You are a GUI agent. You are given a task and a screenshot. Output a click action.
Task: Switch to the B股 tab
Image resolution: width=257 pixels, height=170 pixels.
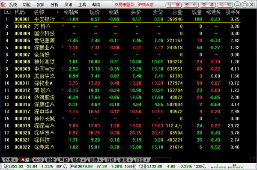tap(63, 160)
